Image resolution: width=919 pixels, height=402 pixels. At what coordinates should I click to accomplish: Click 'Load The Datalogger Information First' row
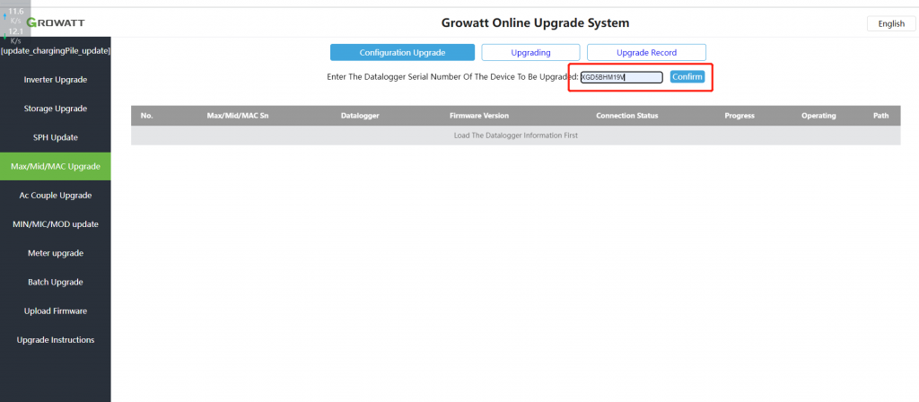[516, 135]
